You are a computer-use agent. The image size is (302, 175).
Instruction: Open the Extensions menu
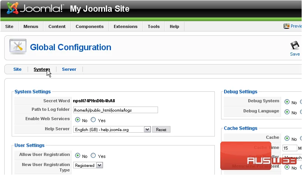point(126,26)
